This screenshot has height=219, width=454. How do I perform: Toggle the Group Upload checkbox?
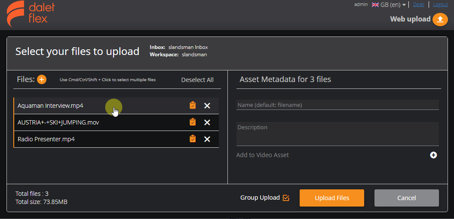click(x=286, y=198)
